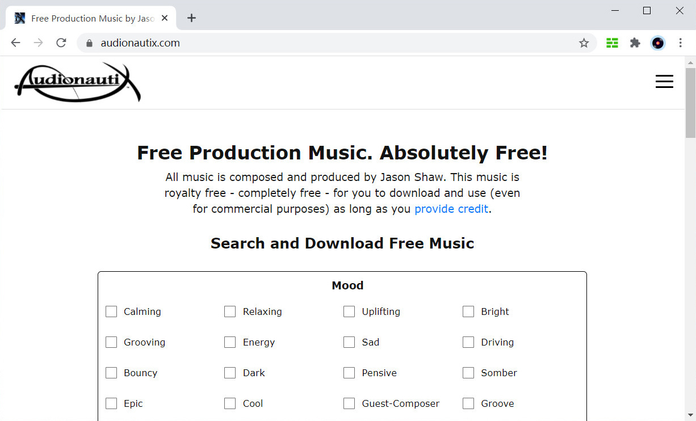
Task: Open the browser extensions puzzle icon
Action: coord(635,43)
